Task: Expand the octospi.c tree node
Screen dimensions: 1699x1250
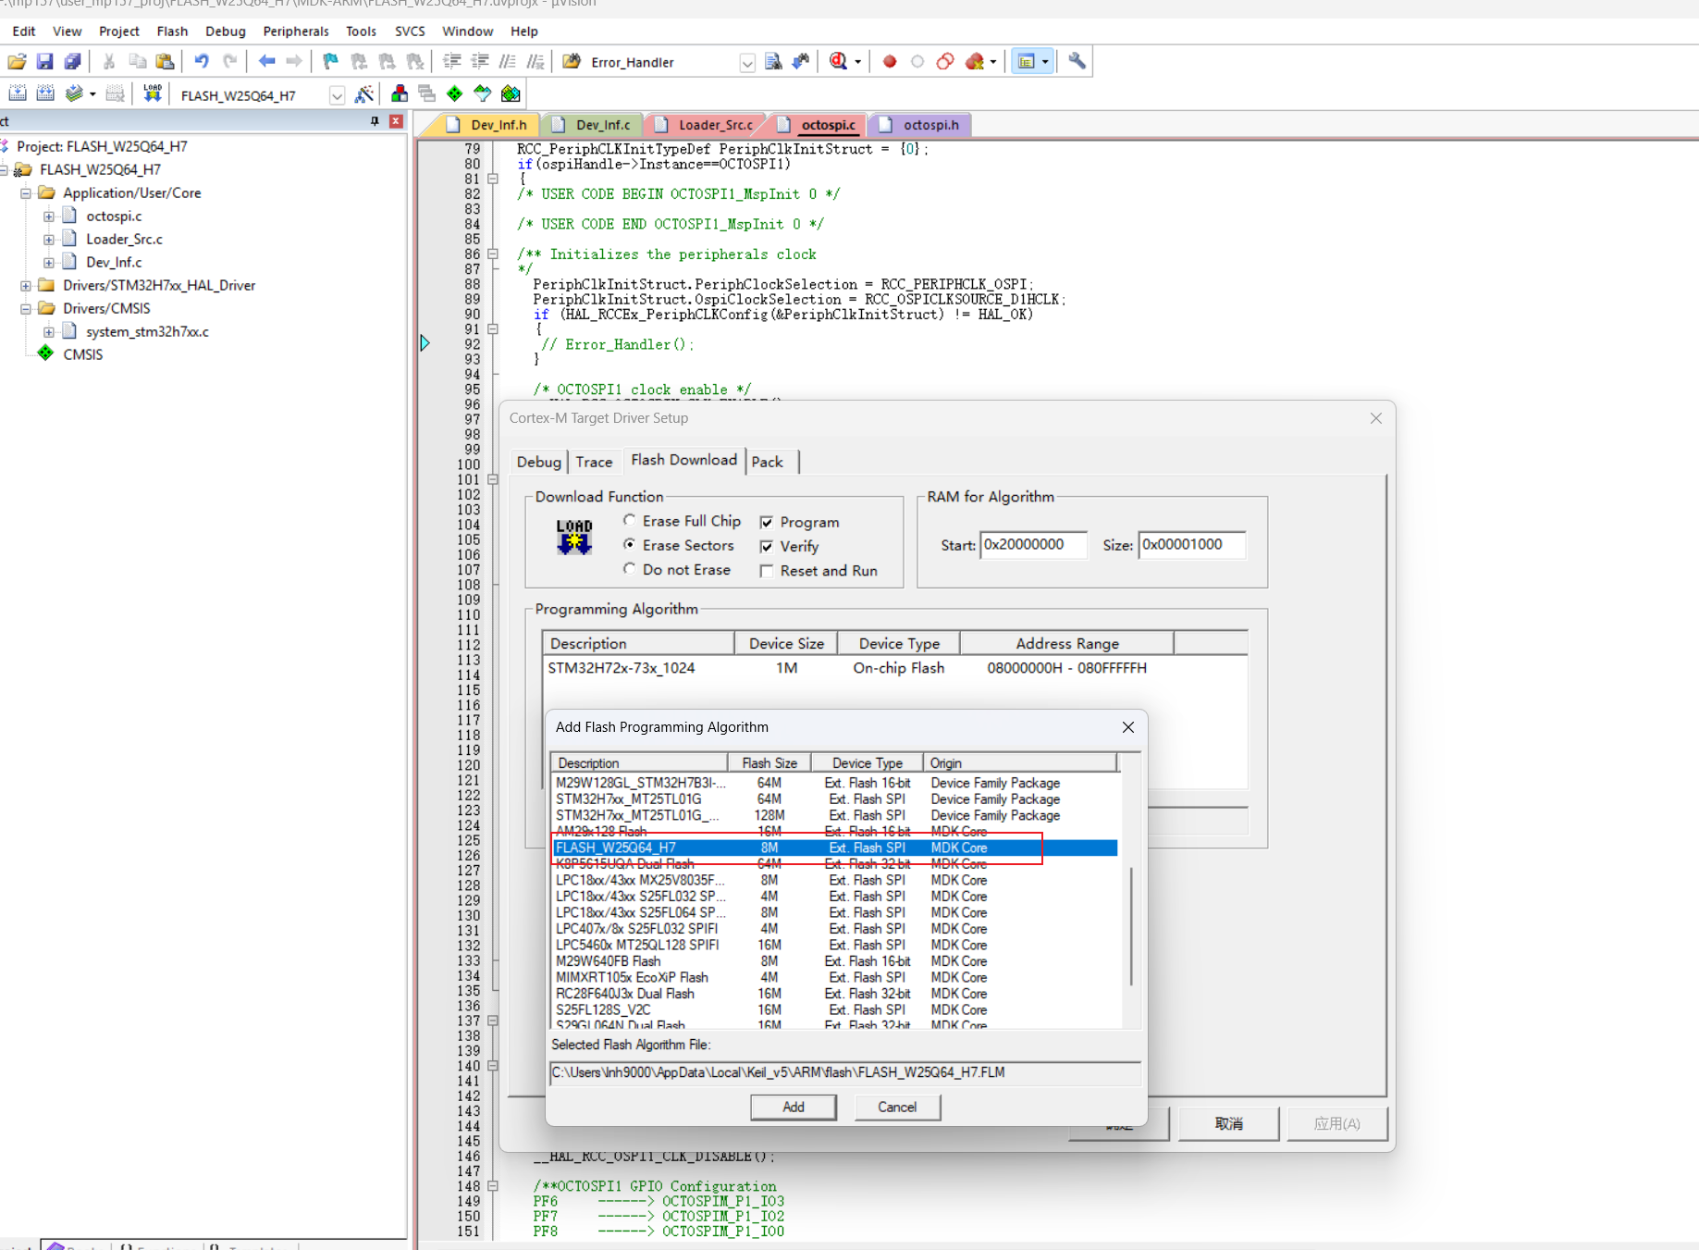Action: click(x=49, y=217)
